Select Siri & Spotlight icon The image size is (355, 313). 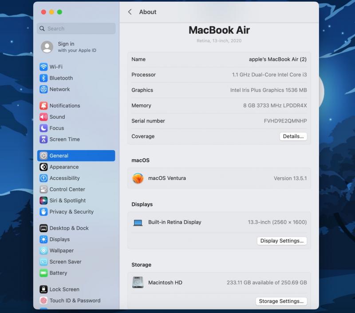[x=43, y=200]
